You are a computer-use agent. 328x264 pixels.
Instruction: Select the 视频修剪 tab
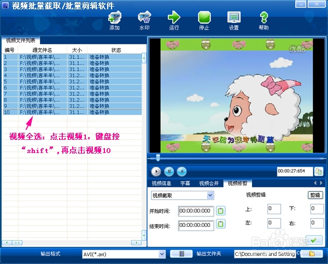point(237,184)
